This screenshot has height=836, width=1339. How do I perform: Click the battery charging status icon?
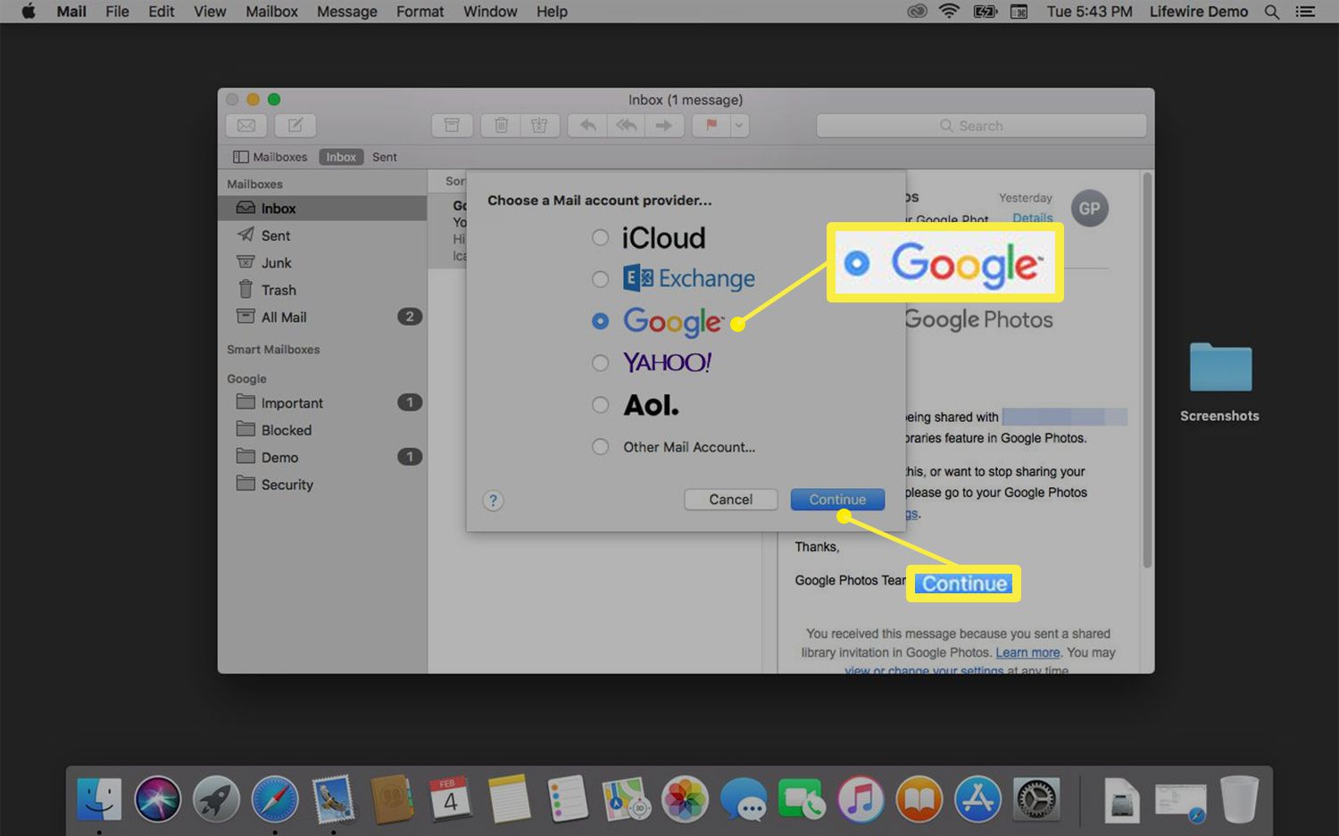(985, 12)
